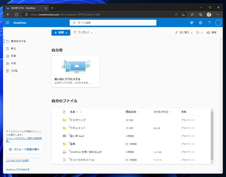Click the read aloud icon in address bar
Image resolution: width=226 pixels, height=177 pixels.
click(176, 15)
